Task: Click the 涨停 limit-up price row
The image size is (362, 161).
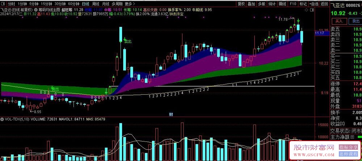Action: pos(346,84)
